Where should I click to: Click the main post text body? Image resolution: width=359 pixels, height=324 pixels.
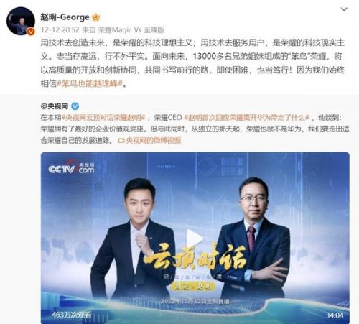(192, 63)
